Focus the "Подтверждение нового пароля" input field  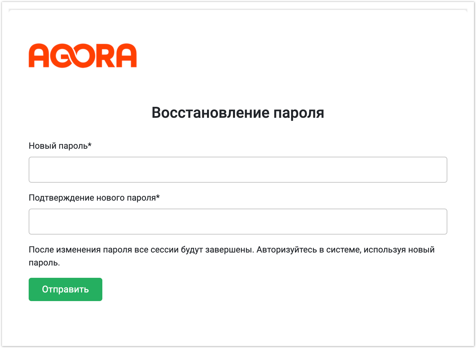click(x=238, y=222)
